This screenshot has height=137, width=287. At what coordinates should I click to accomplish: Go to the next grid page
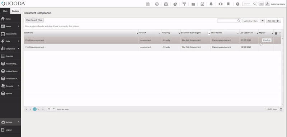(x=39, y=109)
